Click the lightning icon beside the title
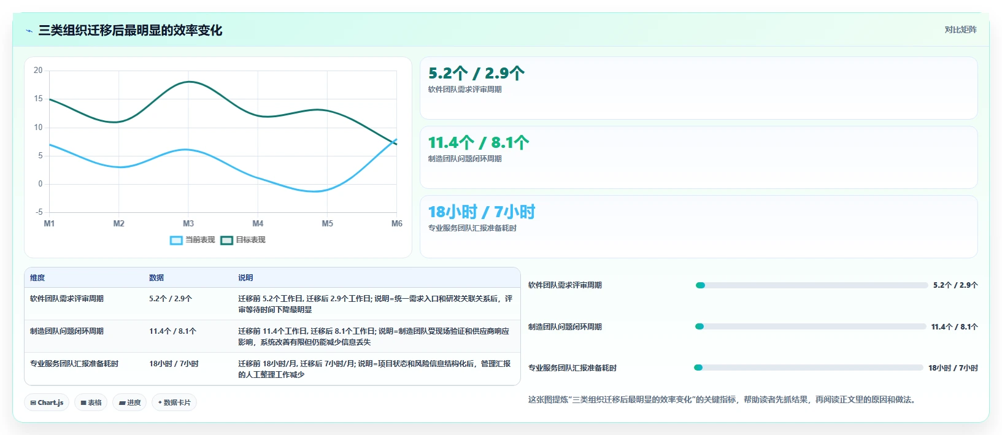 click(x=29, y=31)
